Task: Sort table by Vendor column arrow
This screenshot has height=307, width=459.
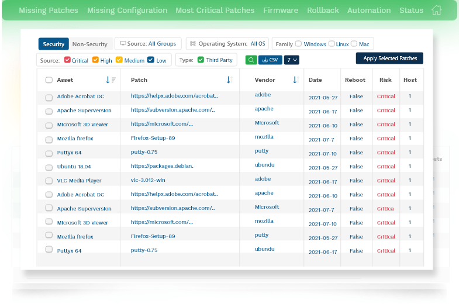Action: click(295, 80)
